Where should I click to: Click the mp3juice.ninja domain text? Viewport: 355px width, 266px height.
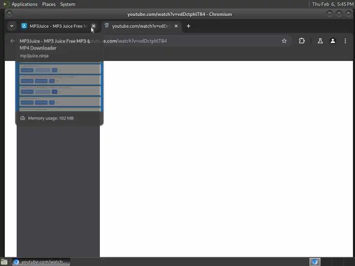pos(34,56)
